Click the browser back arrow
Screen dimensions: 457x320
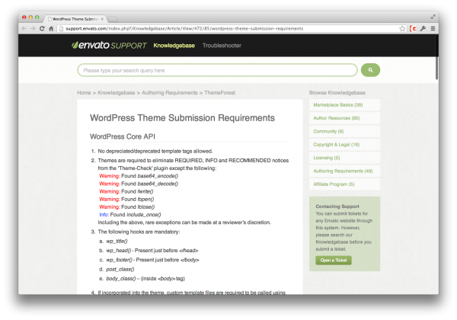24,28
